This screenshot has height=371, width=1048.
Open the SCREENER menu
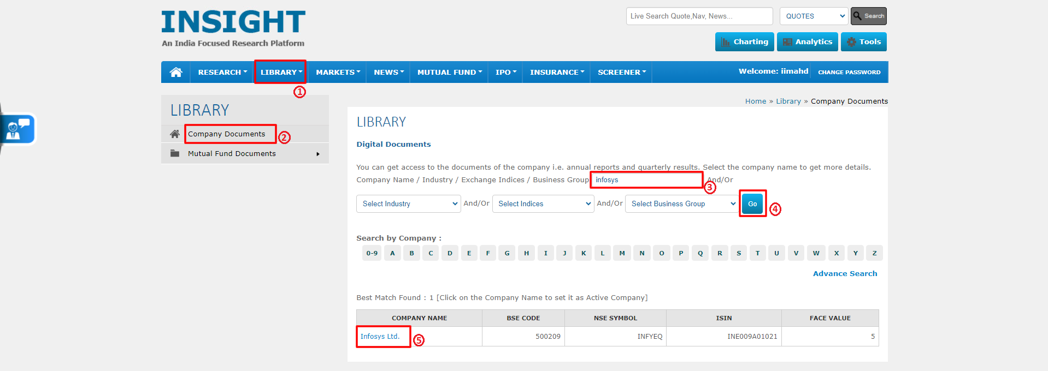pyautogui.click(x=621, y=72)
